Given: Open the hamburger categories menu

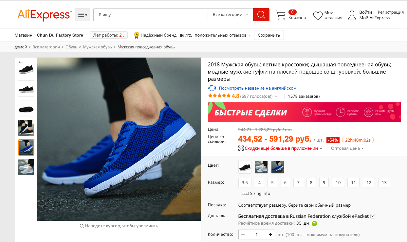Looking at the screenshot, I should (83, 15).
